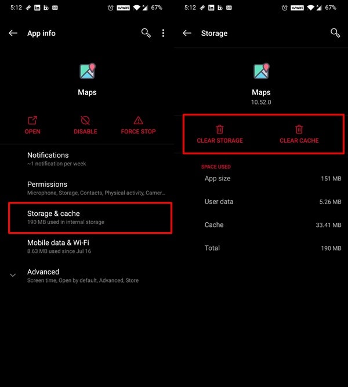
Task: Tap the 5:12 clock in left status bar
Action: [x=16, y=8]
